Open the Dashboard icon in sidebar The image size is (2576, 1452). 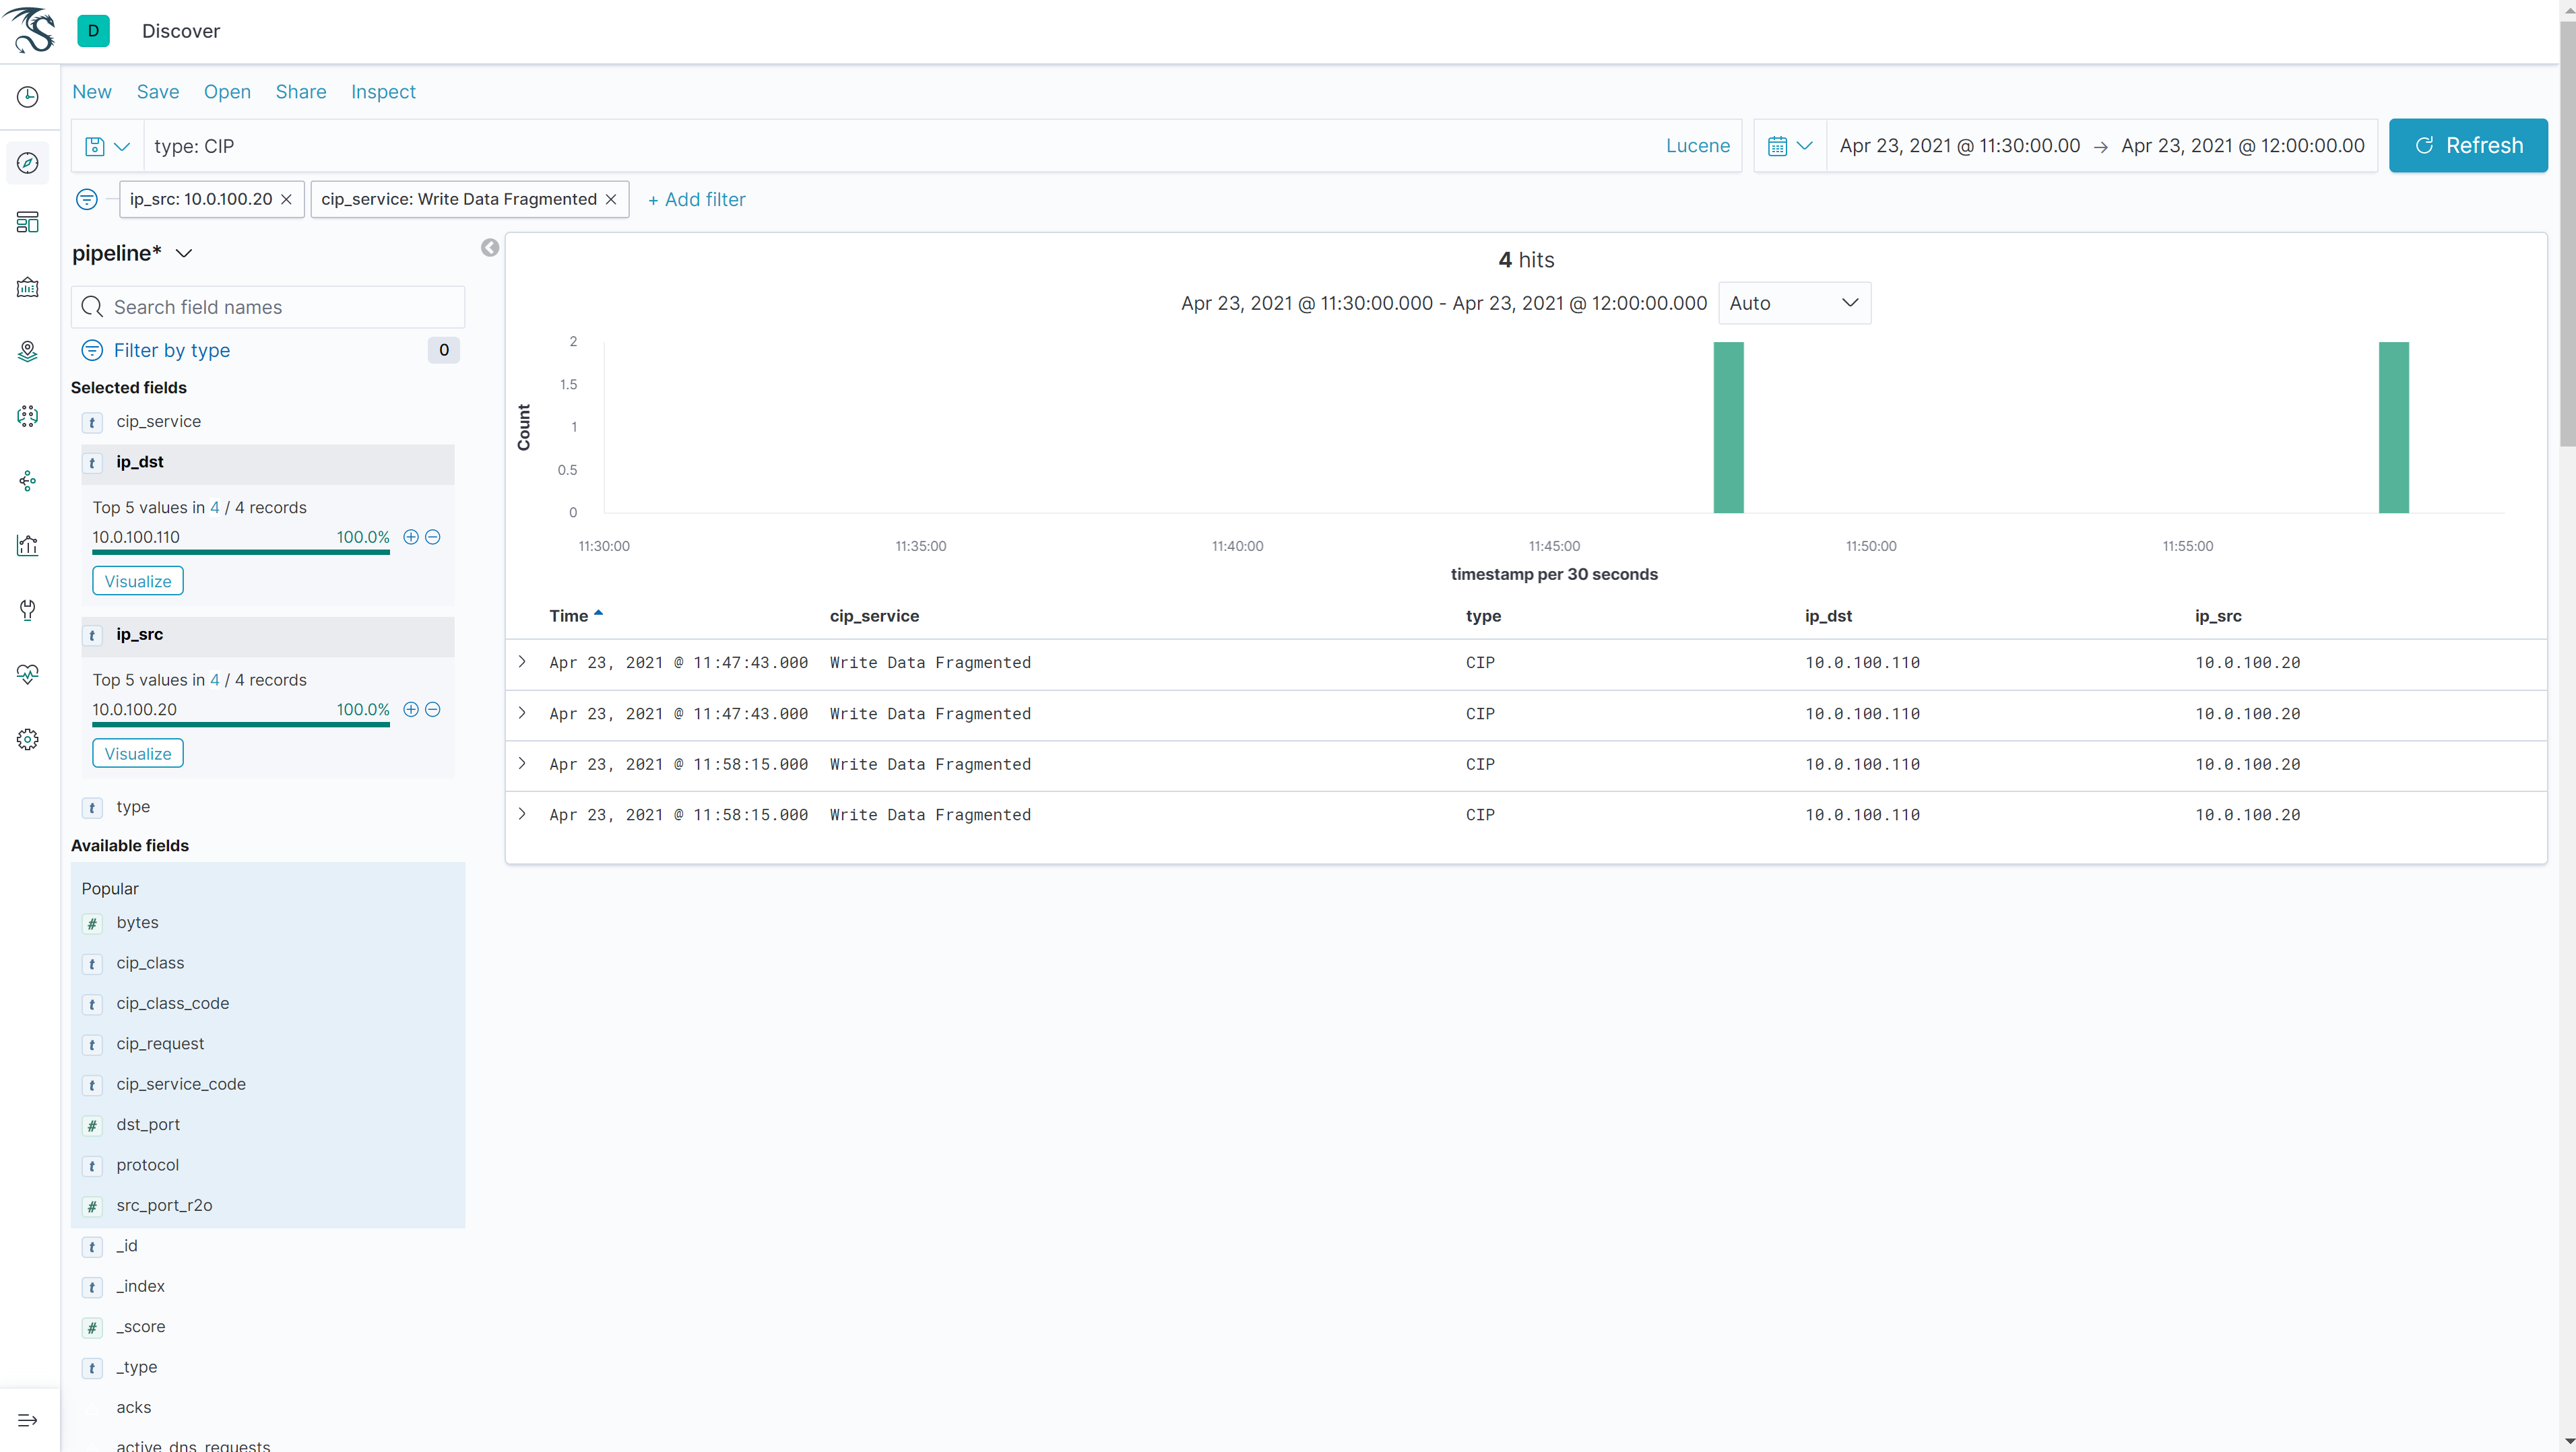click(28, 222)
